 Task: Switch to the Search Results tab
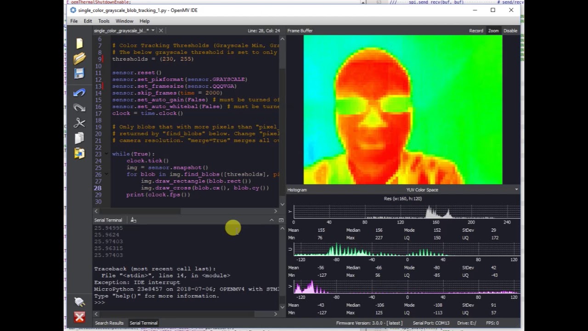pyautogui.click(x=109, y=323)
